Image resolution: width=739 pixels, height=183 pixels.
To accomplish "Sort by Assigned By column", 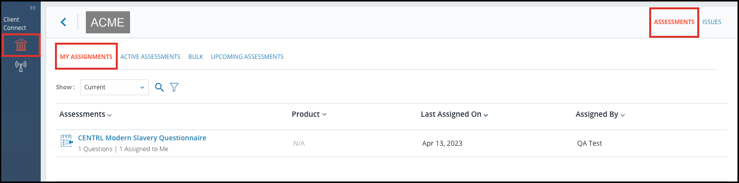I will 600,114.
